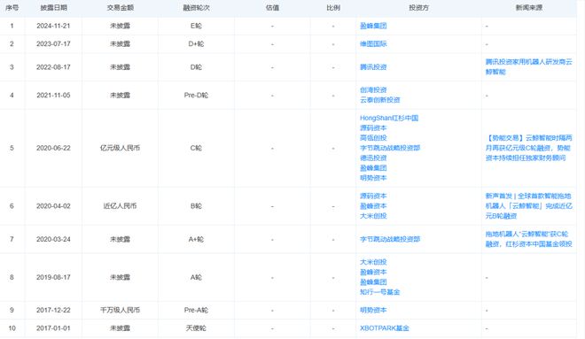585x339 pixels.
Task: Click the 投资方 column header
Action: (x=418, y=7)
